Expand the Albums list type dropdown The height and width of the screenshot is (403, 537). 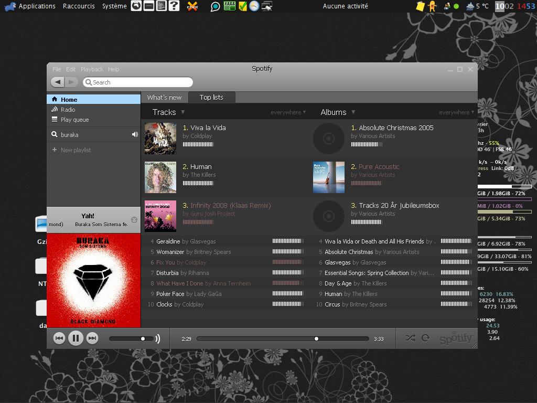pyautogui.click(x=353, y=112)
